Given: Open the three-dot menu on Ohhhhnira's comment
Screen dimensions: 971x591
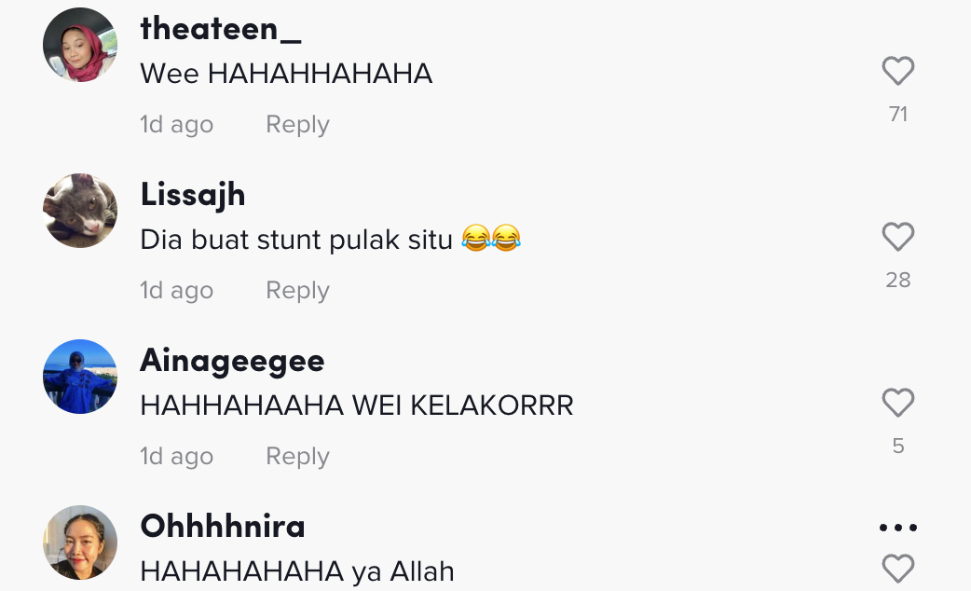Looking at the screenshot, I should [x=898, y=528].
